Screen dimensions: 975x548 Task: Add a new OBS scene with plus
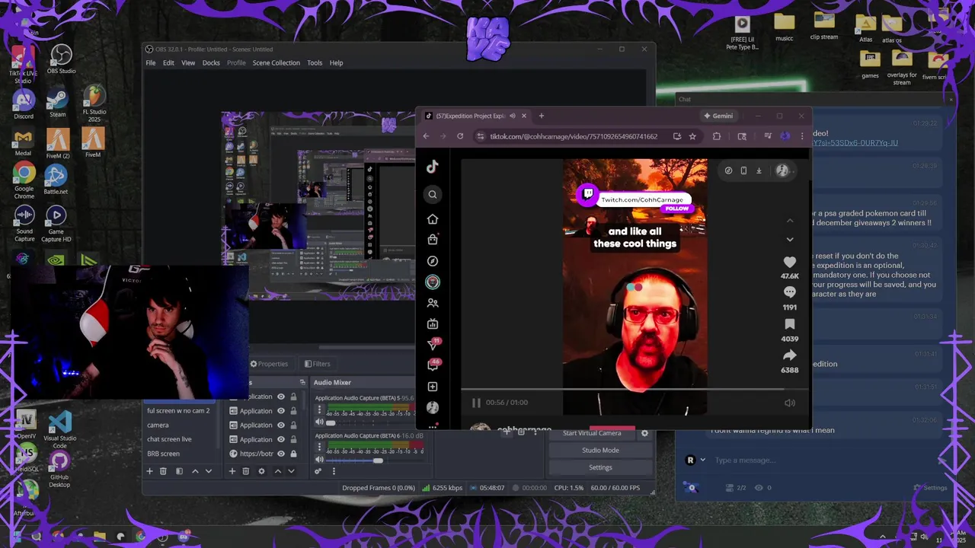click(x=149, y=471)
